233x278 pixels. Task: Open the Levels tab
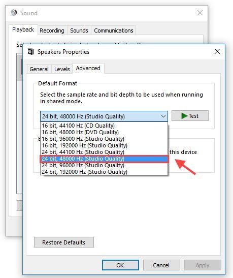click(62, 69)
